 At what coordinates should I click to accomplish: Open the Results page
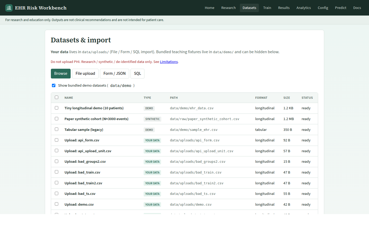click(284, 8)
